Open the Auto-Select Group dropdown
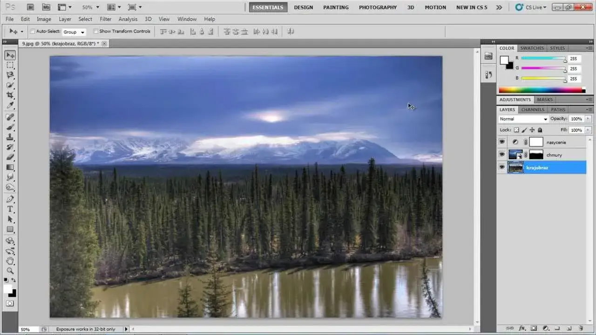Screen dimensions: 596x335 (x=74, y=32)
